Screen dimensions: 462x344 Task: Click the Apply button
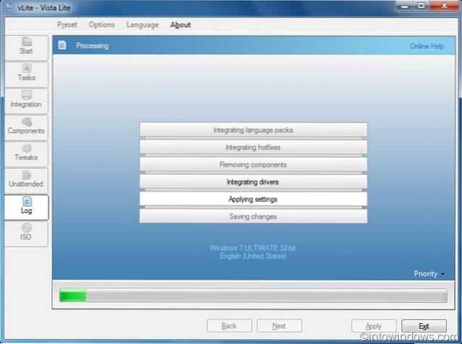click(x=374, y=326)
